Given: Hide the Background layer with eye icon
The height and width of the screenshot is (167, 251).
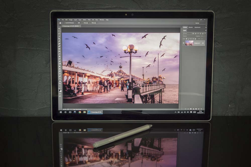Looking at the screenshot, I should pyautogui.click(x=184, y=43).
